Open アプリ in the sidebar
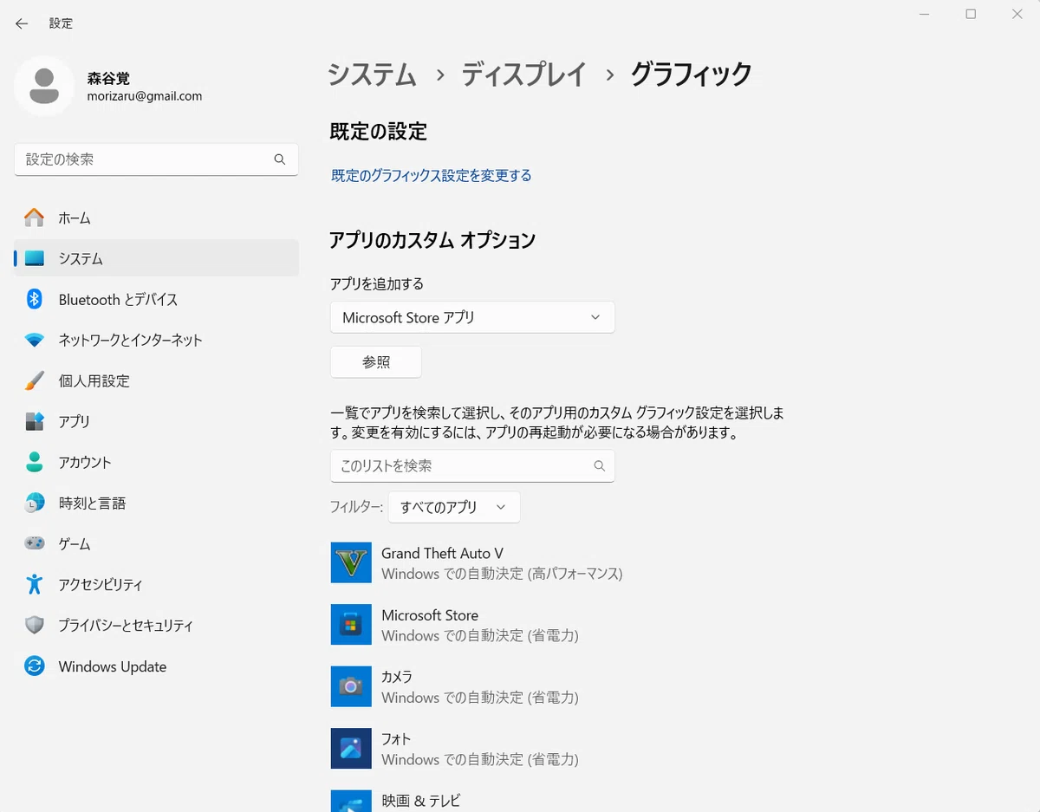1040x812 pixels. 157,421
